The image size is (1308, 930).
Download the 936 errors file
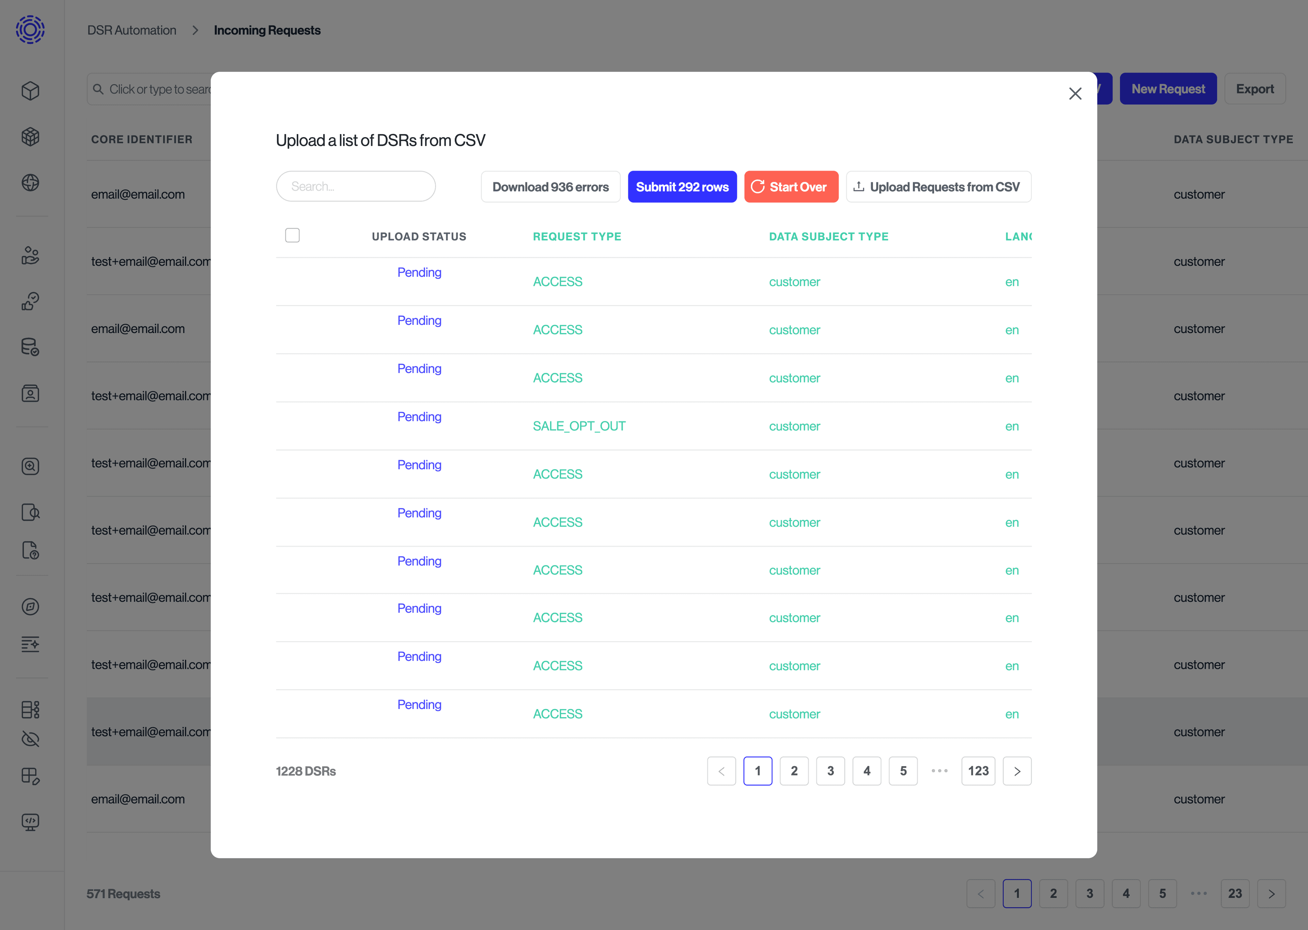pos(550,186)
